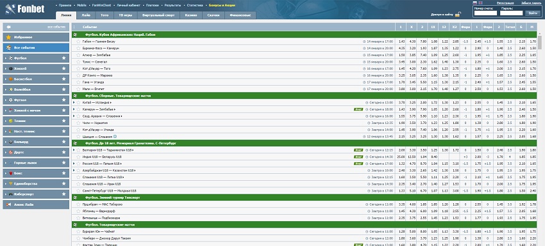The width and height of the screenshot is (545, 246).
Task: Open the Виртуальный спорт tab
Action: pos(158,15)
